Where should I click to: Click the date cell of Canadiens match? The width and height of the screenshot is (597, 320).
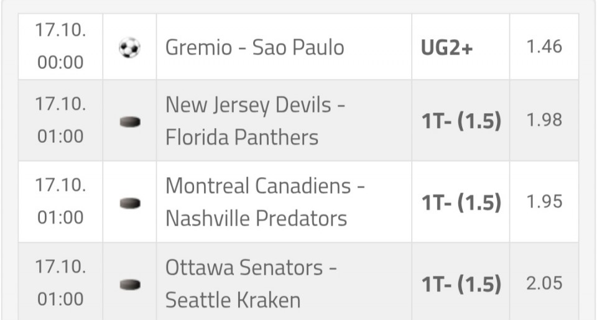60,202
